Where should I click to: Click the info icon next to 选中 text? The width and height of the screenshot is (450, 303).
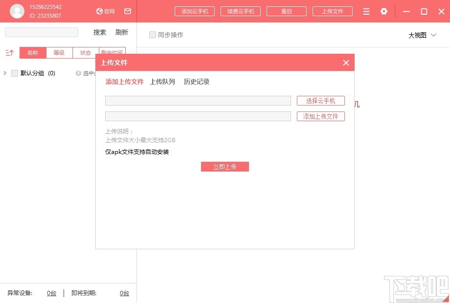coord(79,73)
